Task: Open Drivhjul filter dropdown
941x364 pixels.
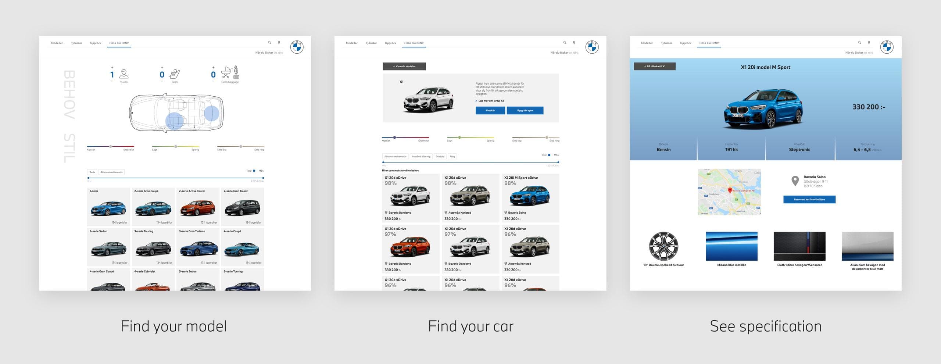Action: pos(440,157)
